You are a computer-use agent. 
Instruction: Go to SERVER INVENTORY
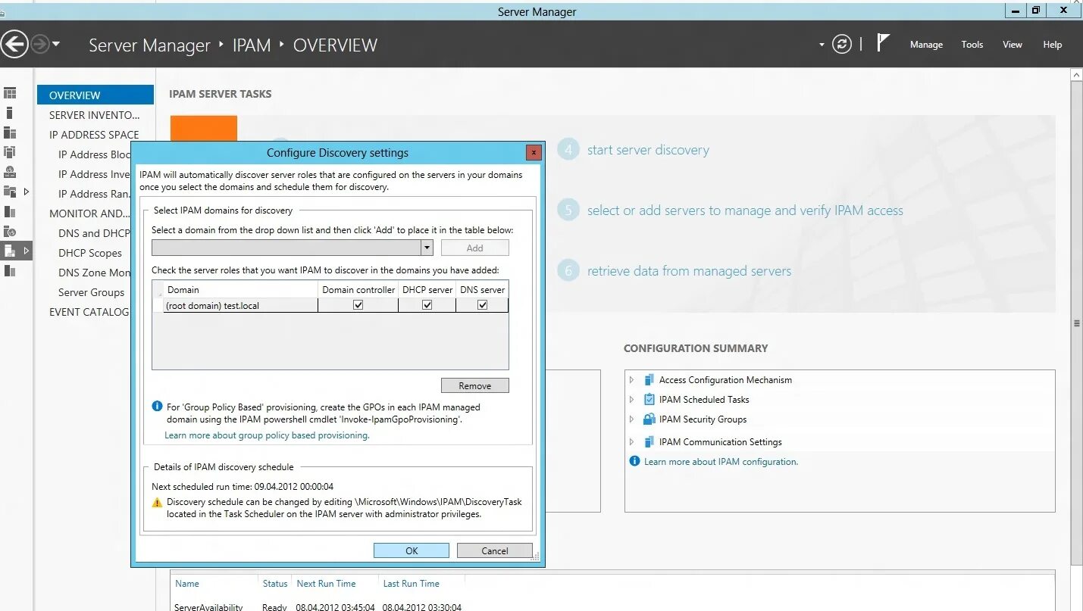(x=95, y=115)
